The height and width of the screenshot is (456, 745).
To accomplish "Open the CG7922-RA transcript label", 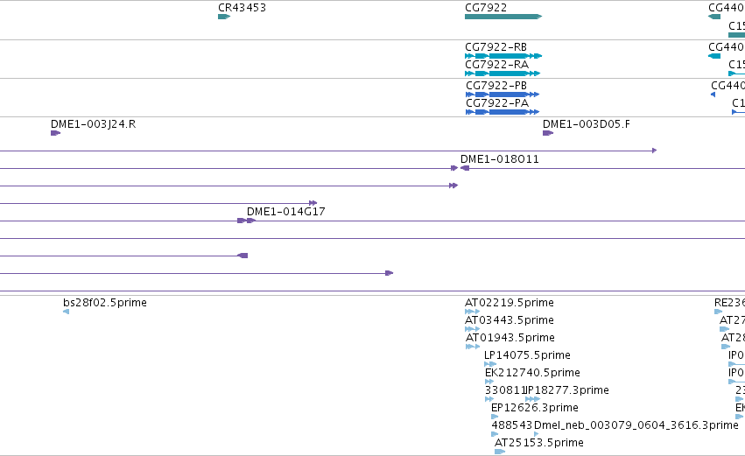I will [x=496, y=65].
